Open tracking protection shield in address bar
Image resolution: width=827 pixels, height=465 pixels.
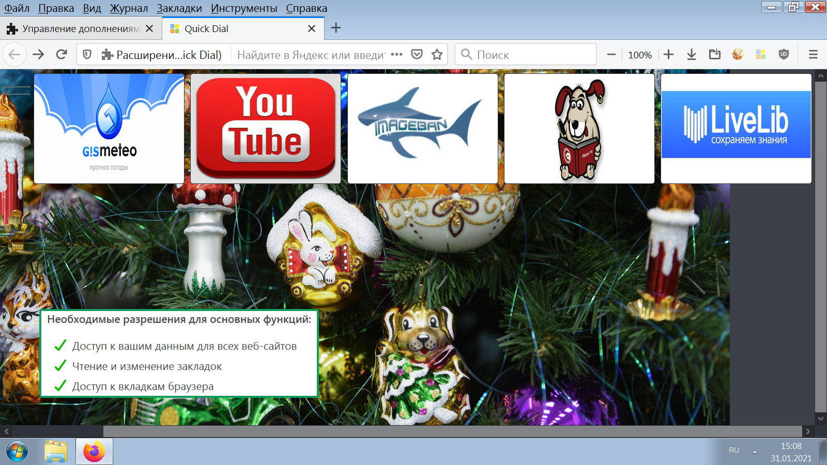[87, 55]
